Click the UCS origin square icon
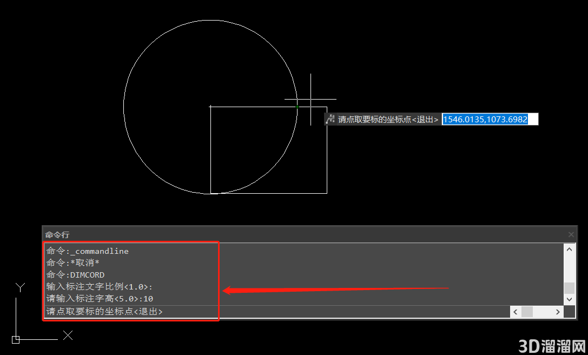The image size is (588, 355). pyautogui.click(x=16, y=340)
